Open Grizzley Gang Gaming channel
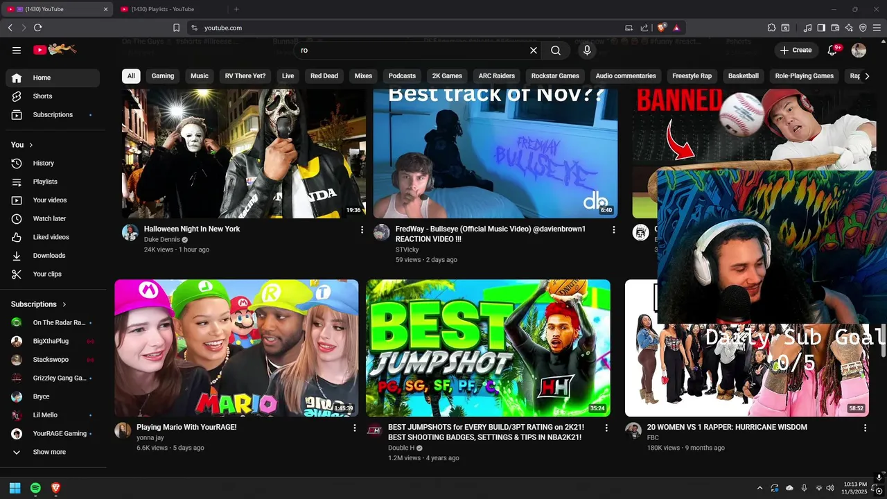Viewport: 887px width, 499px height. point(53,378)
